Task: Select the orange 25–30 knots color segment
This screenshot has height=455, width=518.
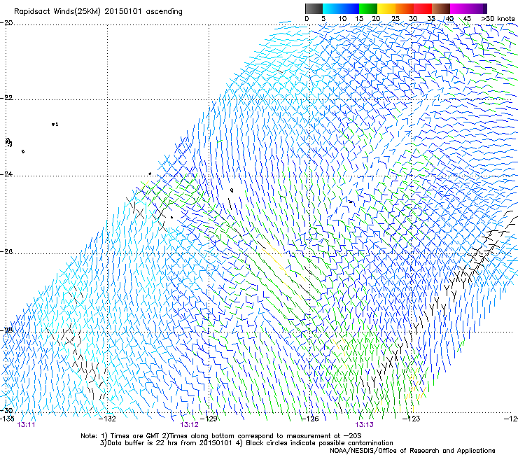Action: 405,8
